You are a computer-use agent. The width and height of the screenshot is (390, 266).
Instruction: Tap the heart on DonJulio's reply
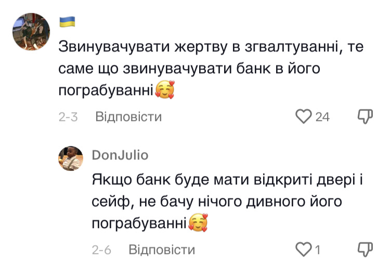click(303, 249)
